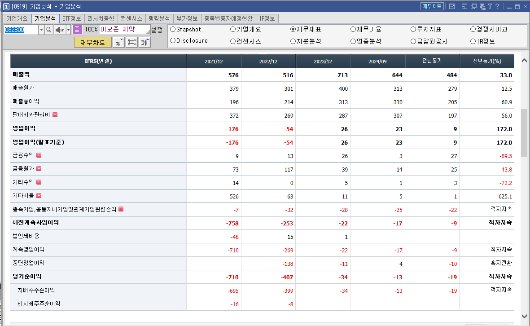
Task: Click the window number 1 badge
Action: point(6,7)
